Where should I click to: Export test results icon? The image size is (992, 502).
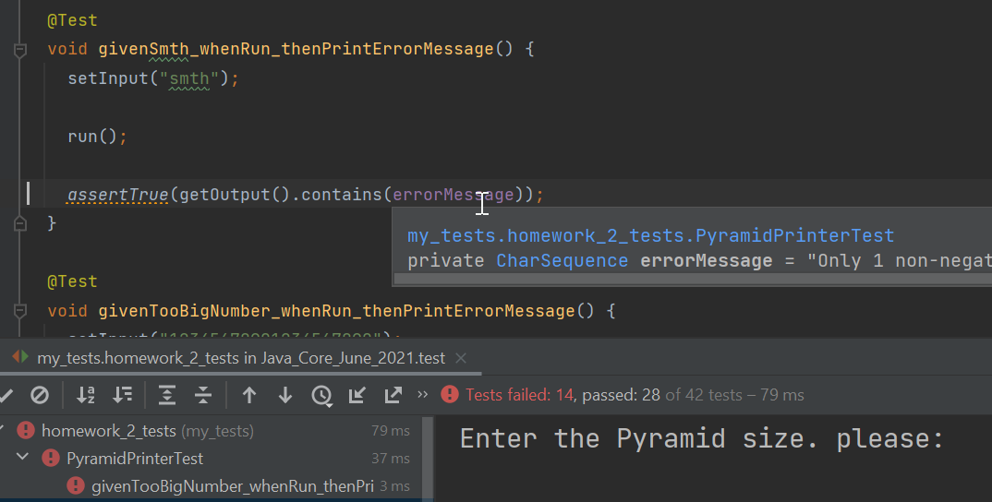click(393, 395)
